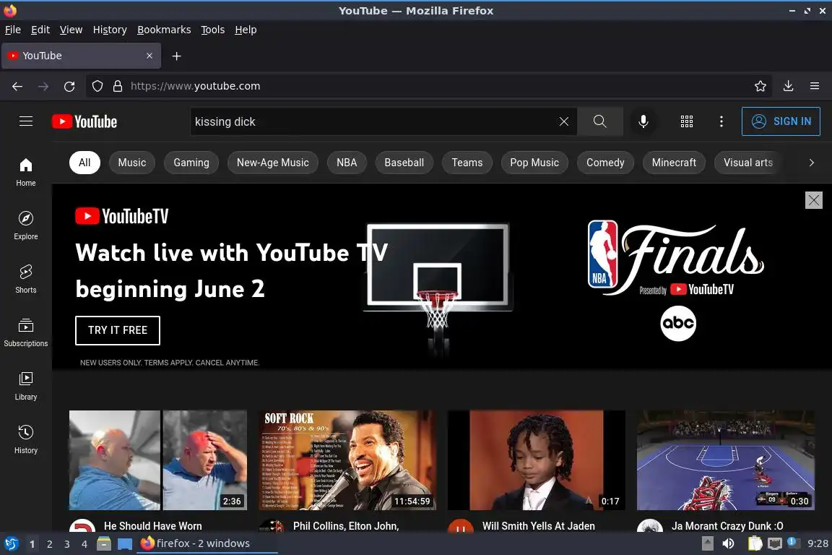Screen dimensions: 832x555
Task: Open a new tab
Action: coord(177,56)
